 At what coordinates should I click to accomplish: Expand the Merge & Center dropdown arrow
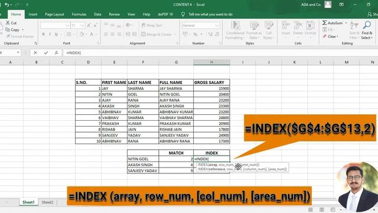tap(175, 34)
